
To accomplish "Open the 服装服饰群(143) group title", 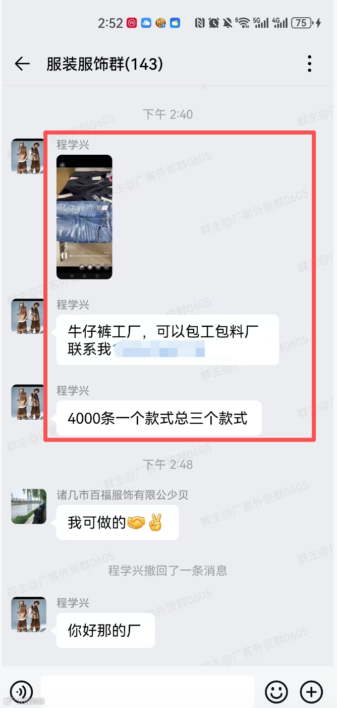I will [105, 64].
